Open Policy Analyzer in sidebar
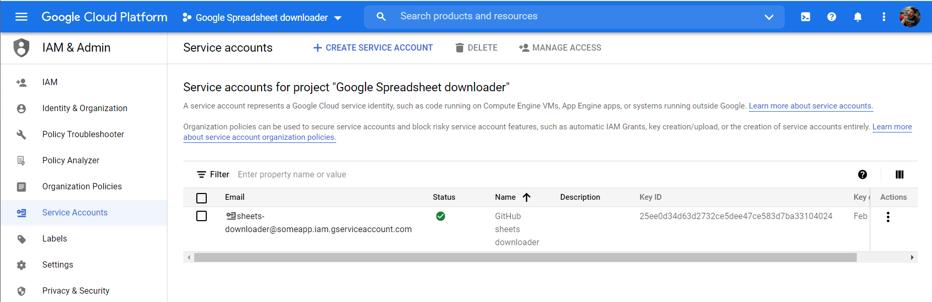The height and width of the screenshot is (302, 932). point(84,161)
